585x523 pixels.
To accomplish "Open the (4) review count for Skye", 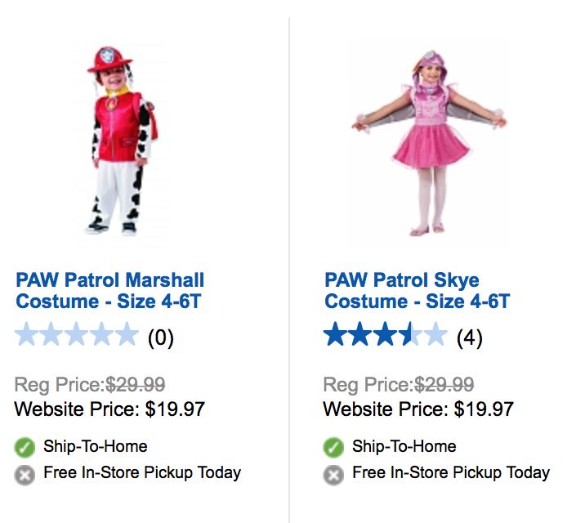I will (469, 337).
